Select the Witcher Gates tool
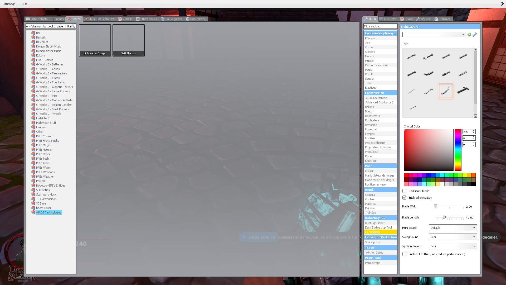506x285 pixels. coord(380,253)
